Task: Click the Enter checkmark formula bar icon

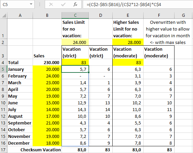Action: [x=63, y=5]
